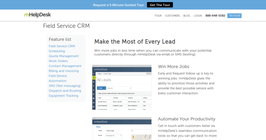Open the Show All dropdown in the leads screenshot

tap(119, 88)
